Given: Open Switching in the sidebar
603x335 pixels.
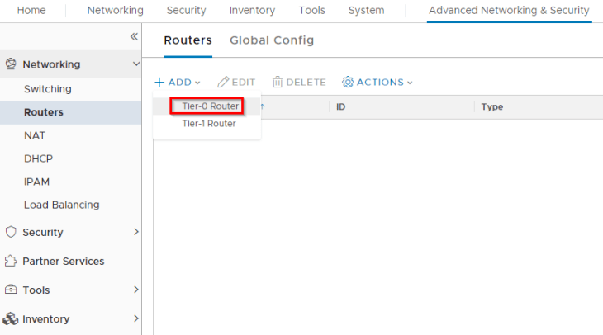Looking at the screenshot, I should point(48,89).
